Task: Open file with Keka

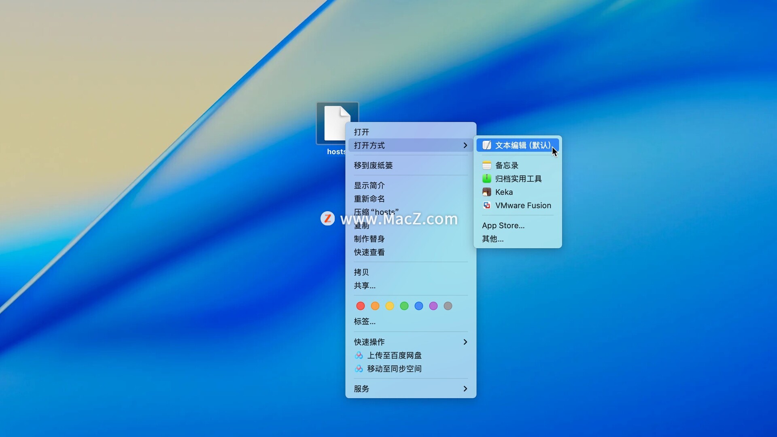Action: (504, 192)
